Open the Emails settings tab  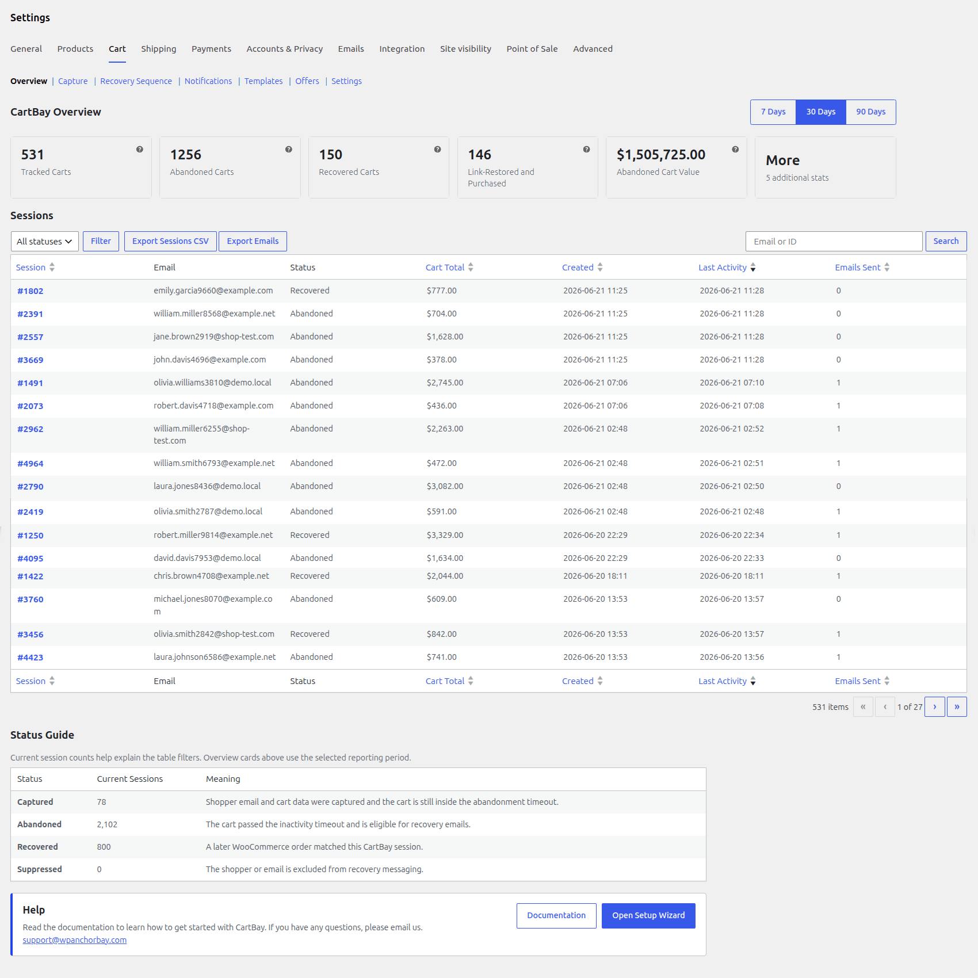351,49
